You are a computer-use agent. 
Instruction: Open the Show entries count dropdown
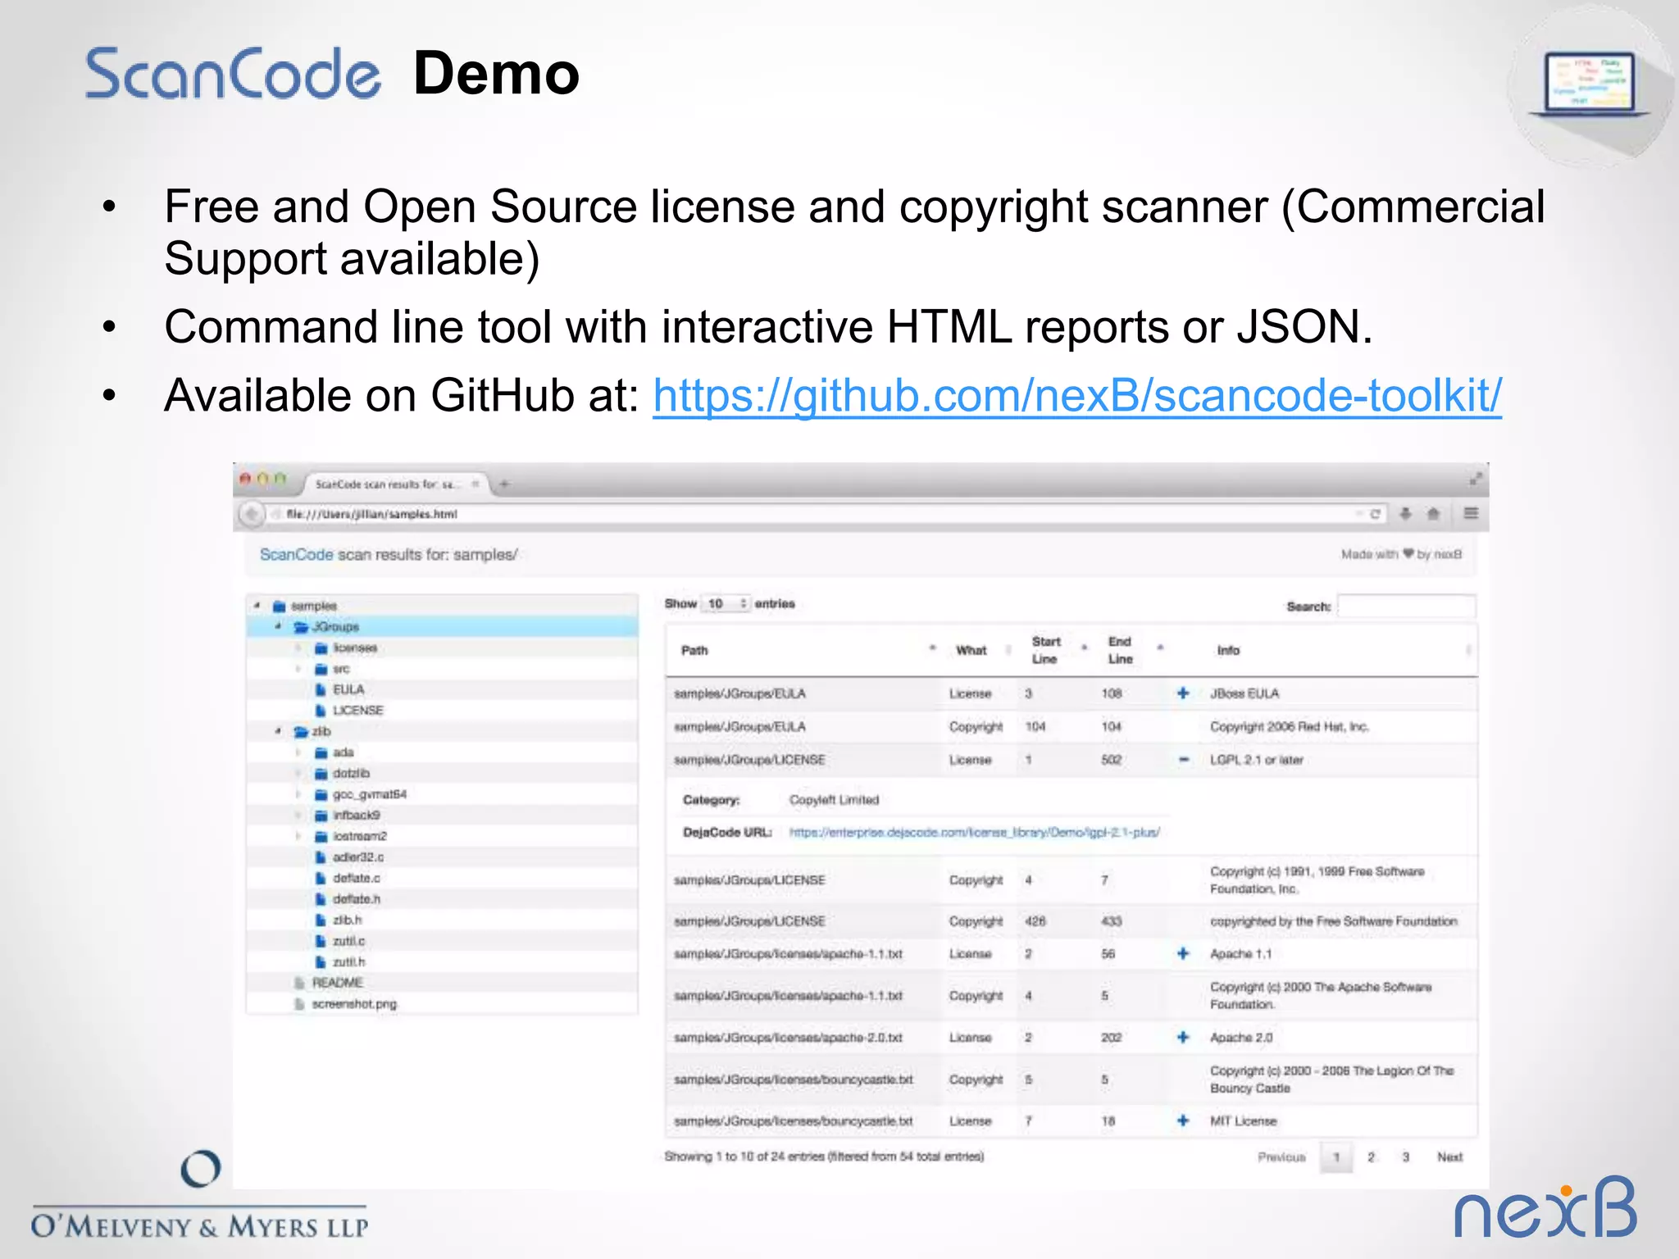[x=727, y=604]
